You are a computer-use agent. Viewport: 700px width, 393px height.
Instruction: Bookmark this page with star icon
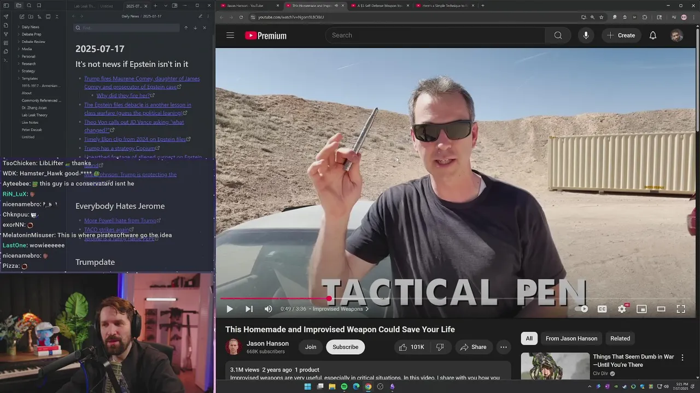click(602, 17)
